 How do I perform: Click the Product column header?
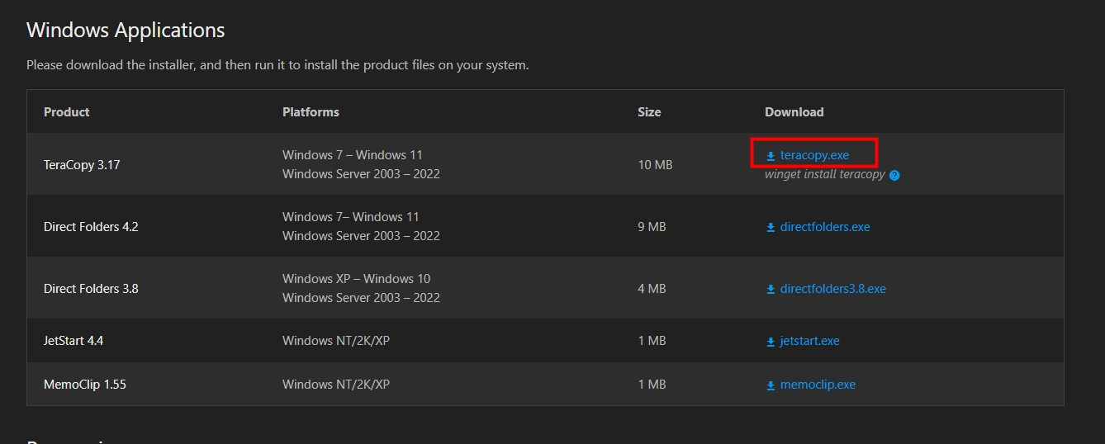(67, 112)
